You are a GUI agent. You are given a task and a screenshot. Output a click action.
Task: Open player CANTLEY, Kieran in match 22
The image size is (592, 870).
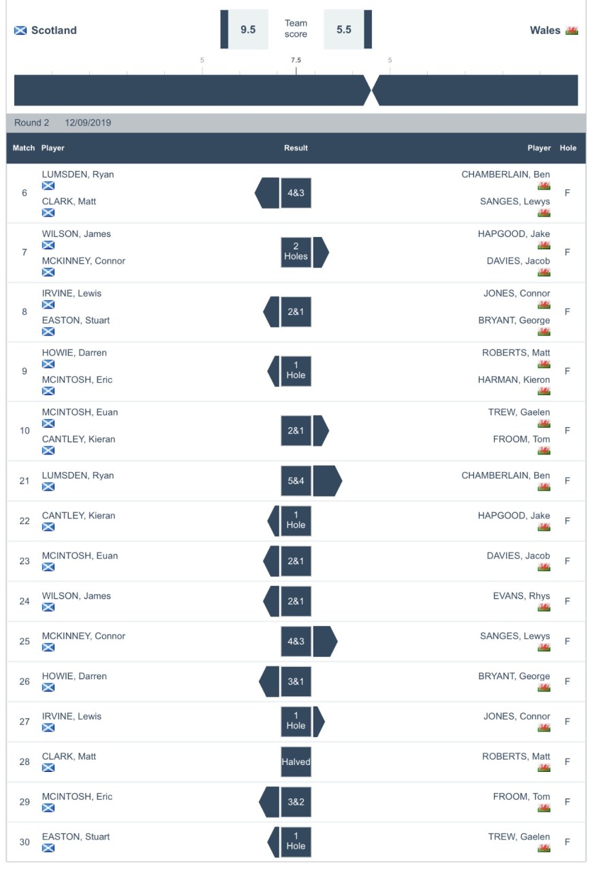tap(78, 516)
